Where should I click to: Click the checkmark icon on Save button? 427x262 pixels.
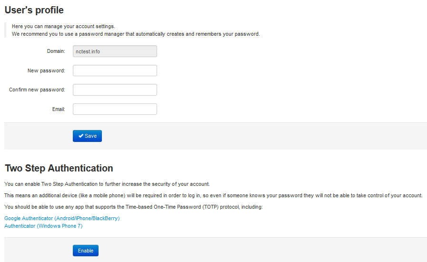[81, 136]
